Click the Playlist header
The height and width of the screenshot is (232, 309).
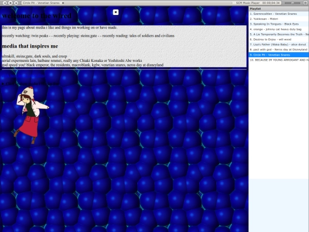coord(279,9)
